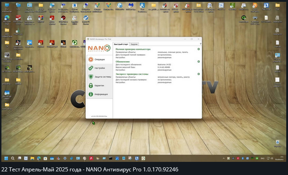
Task: Select the Downloads desktop shortcut
Action: (x=18, y=32)
